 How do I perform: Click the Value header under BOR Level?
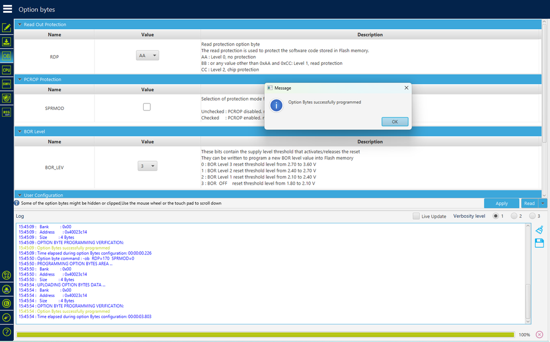coord(148,141)
